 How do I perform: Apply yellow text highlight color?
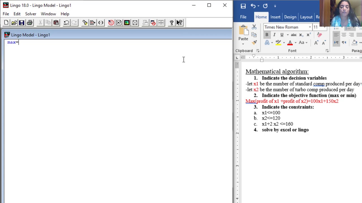[278, 43]
